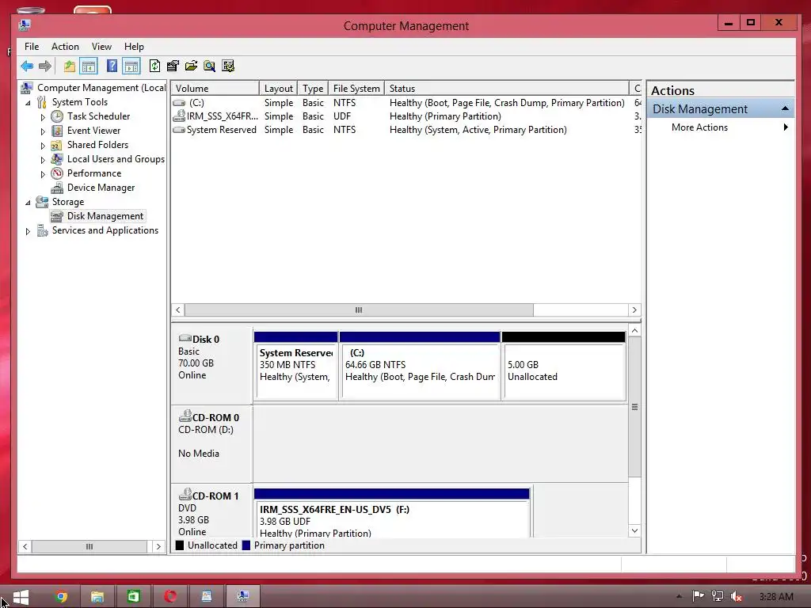The width and height of the screenshot is (811, 608).
Task: Open the Help menu
Action: click(134, 47)
